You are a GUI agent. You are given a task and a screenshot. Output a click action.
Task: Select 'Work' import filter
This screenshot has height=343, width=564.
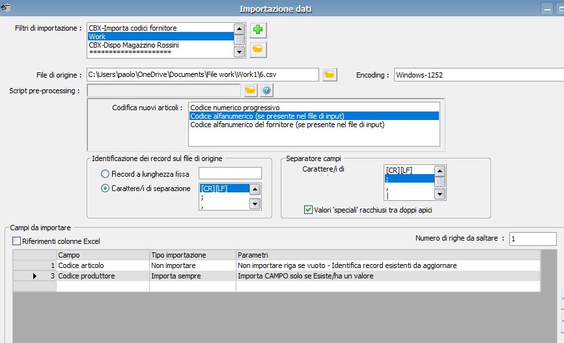point(161,37)
